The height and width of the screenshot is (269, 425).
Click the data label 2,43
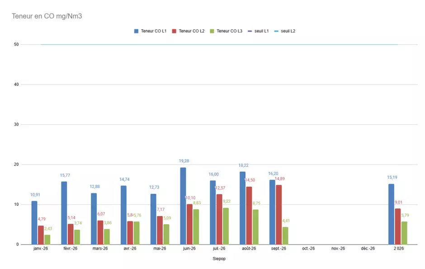pyautogui.click(x=48, y=229)
